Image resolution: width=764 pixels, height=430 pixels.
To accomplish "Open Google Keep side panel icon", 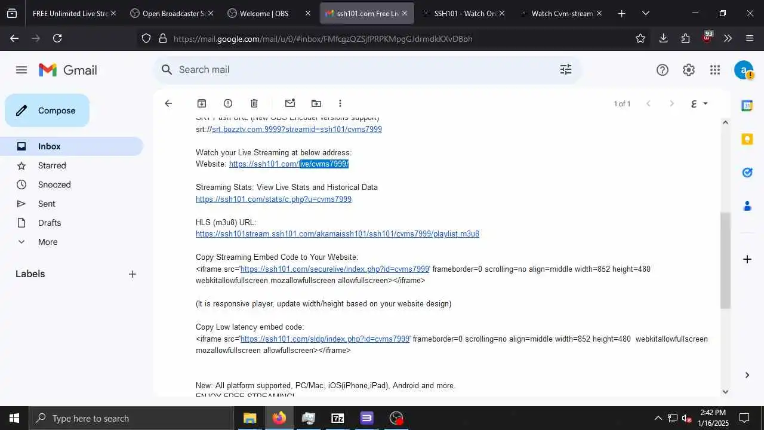I will (x=747, y=139).
